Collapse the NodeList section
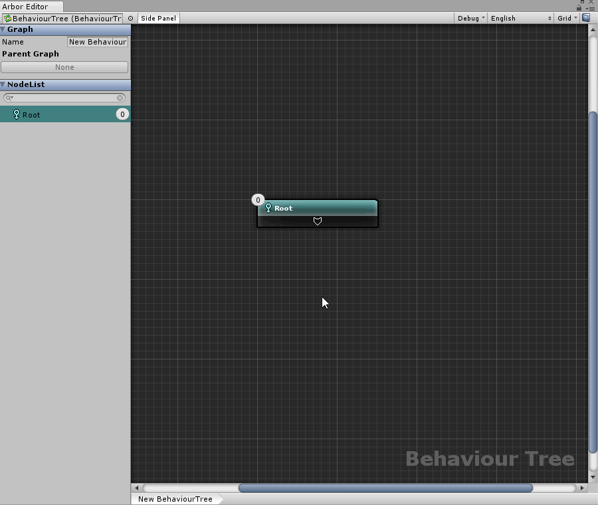The image size is (598, 505). click(3, 84)
